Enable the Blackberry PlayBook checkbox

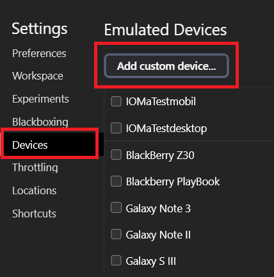pos(116,181)
